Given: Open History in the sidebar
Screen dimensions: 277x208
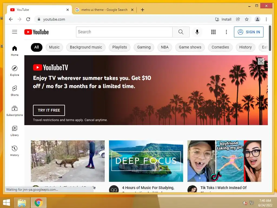Looking at the screenshot, I should [x=15, y=151].
